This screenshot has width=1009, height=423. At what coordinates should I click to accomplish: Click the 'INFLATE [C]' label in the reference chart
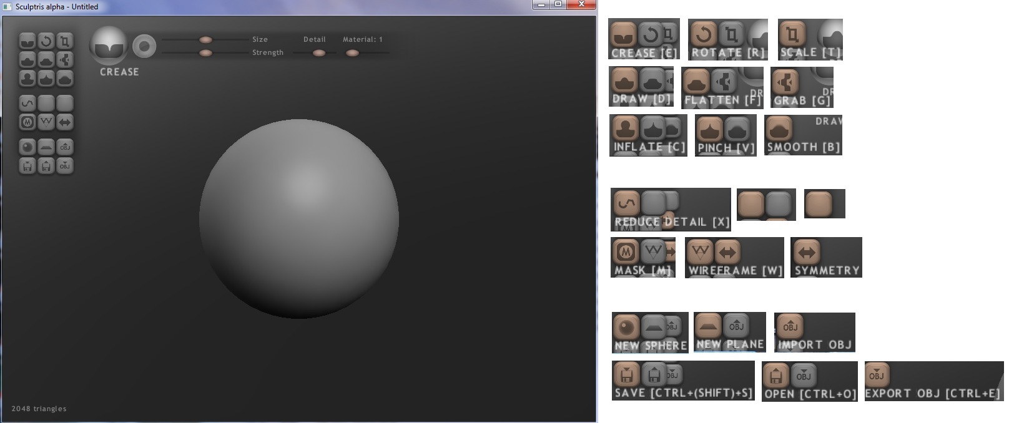[x=649, y=147]
